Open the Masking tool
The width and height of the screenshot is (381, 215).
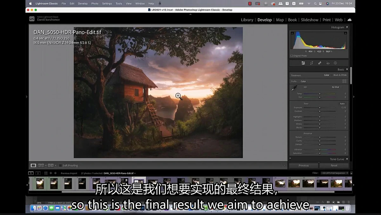tap(336, 63)
